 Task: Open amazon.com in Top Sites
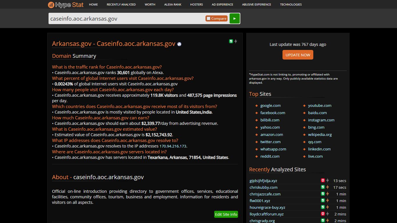click(272, 134)
